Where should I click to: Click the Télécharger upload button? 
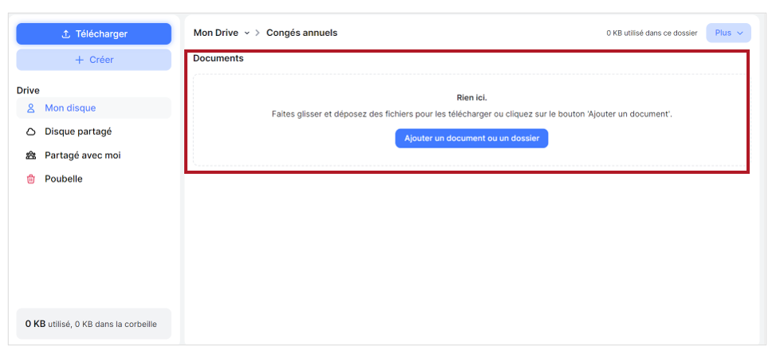(x=93, y=33)
